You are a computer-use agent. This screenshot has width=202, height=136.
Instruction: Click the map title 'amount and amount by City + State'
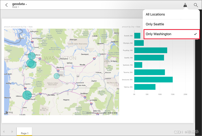click(x=18, y=27)
